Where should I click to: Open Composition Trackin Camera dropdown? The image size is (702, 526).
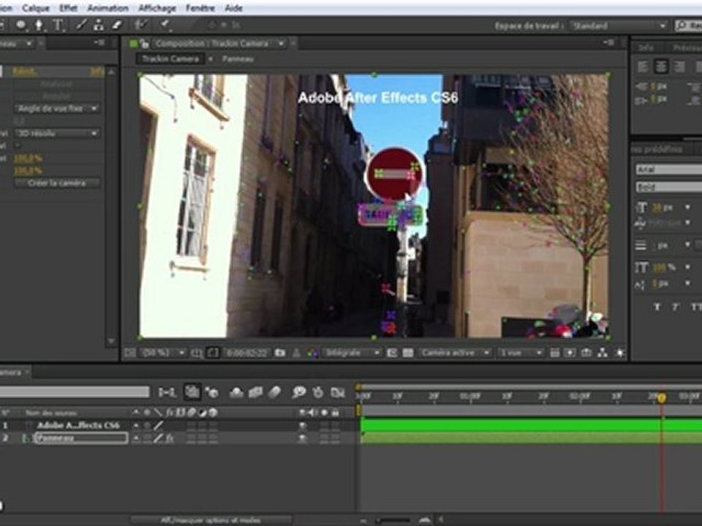(281, 43)
